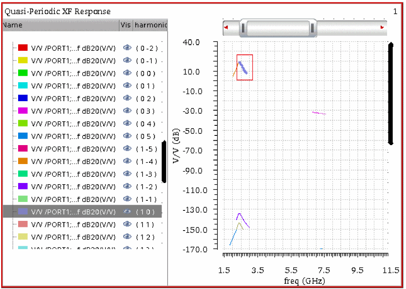This screenshot has width=406, height=289.
Task: Toggle the eye icon for (0 0)
Action: pyautogui.click(x=127, y=73)
